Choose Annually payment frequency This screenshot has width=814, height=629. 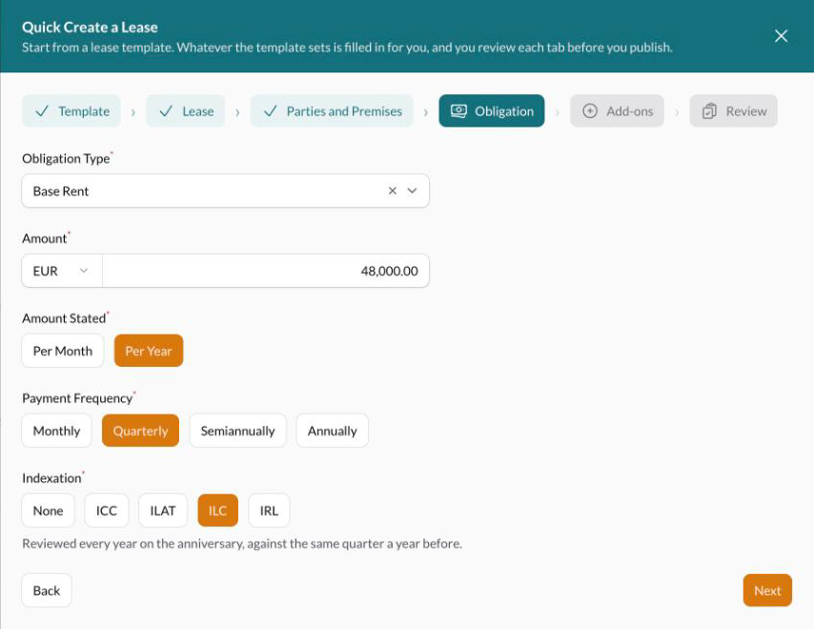(x=333, y=431)
